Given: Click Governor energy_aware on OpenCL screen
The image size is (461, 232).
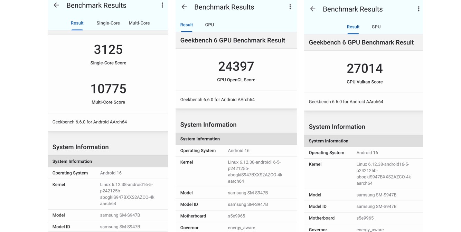Looking at the screenshot, I should pos(241,228).
